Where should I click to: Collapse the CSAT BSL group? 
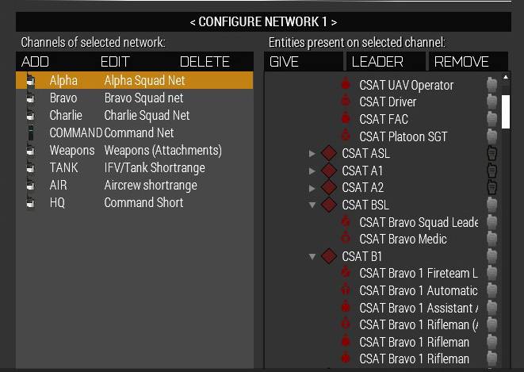[x=312, y=205]
